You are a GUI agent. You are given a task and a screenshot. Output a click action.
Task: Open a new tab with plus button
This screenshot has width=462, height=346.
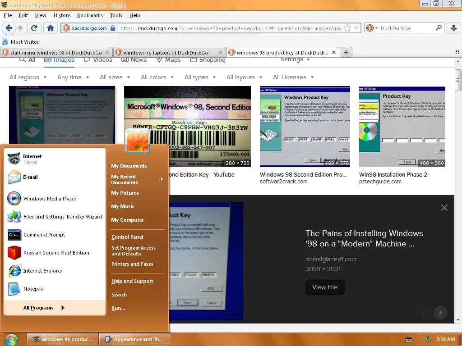coord(346,52)
